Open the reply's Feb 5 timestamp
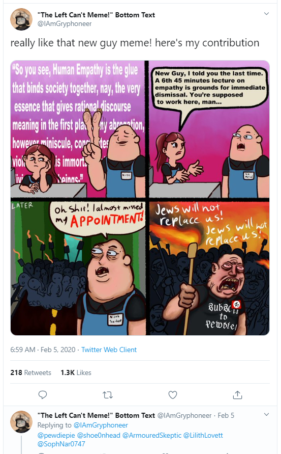 coord(226,415)
